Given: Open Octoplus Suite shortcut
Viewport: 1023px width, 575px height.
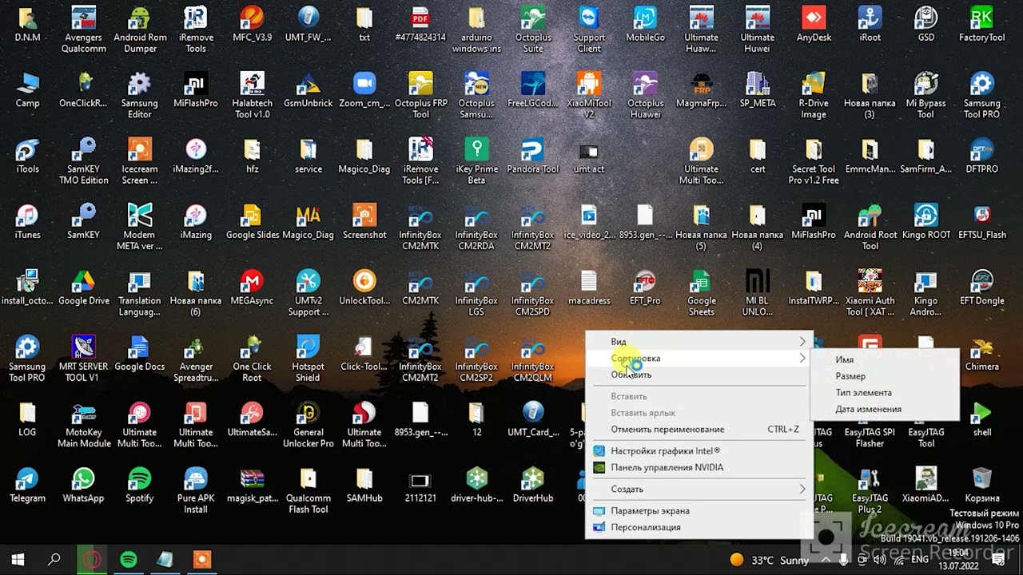Looking at the screenshot, I should 533,29.
